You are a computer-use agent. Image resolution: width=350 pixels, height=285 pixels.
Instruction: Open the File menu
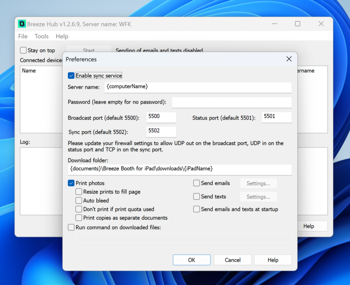pos(23,36)
